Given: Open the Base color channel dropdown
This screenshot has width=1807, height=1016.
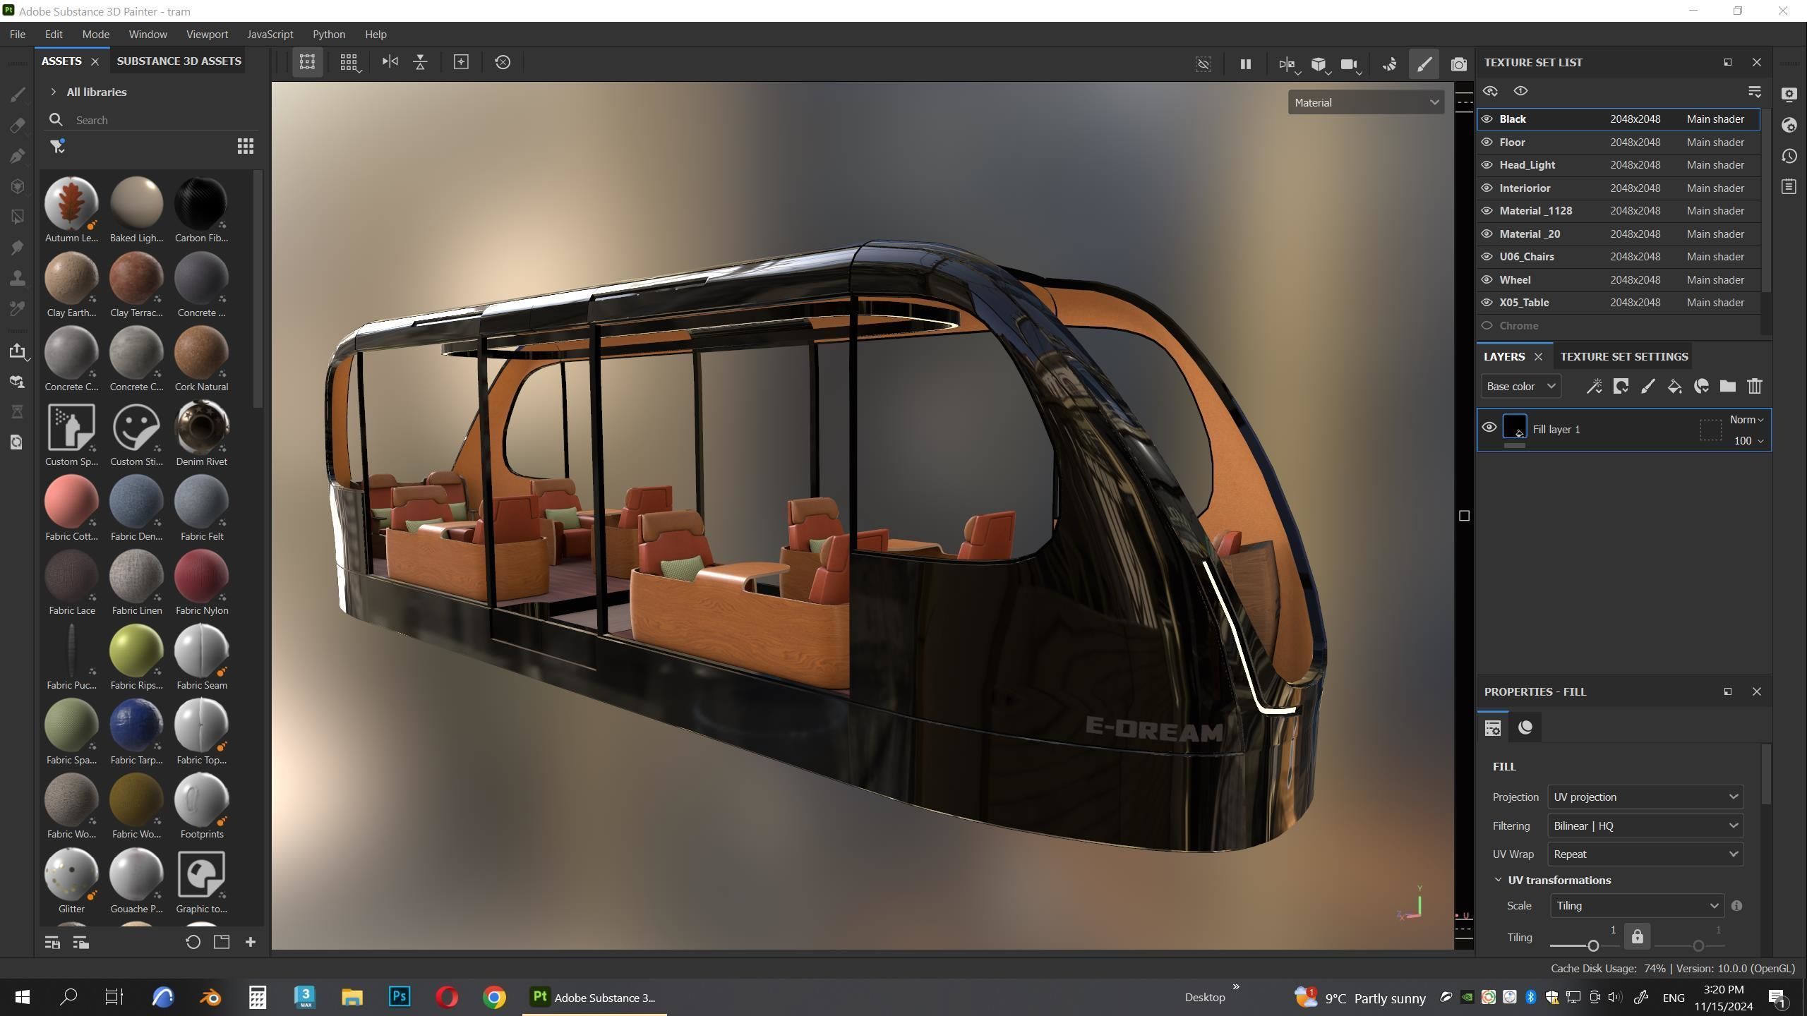Looking at the screenshot, I should [x=1520, y=386].
